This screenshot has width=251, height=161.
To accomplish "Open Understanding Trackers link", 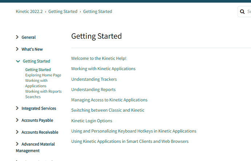I will [x=94, y=79].
